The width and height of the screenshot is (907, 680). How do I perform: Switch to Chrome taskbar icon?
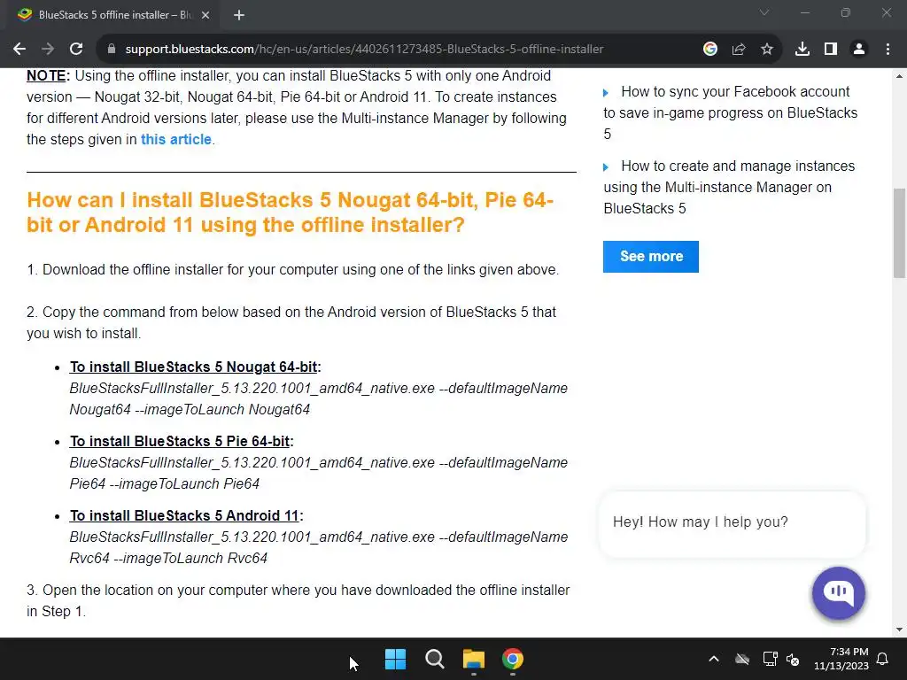pyautogui.click(x=513, y=659)
